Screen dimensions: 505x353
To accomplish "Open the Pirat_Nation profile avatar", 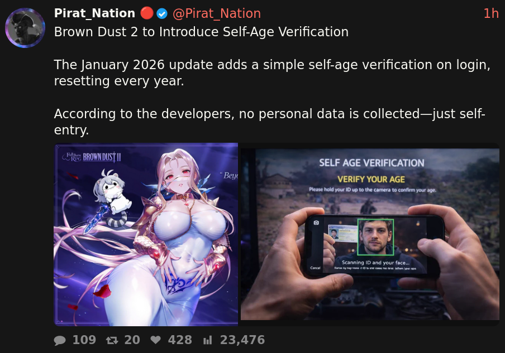I will click(x=25, y=28).
